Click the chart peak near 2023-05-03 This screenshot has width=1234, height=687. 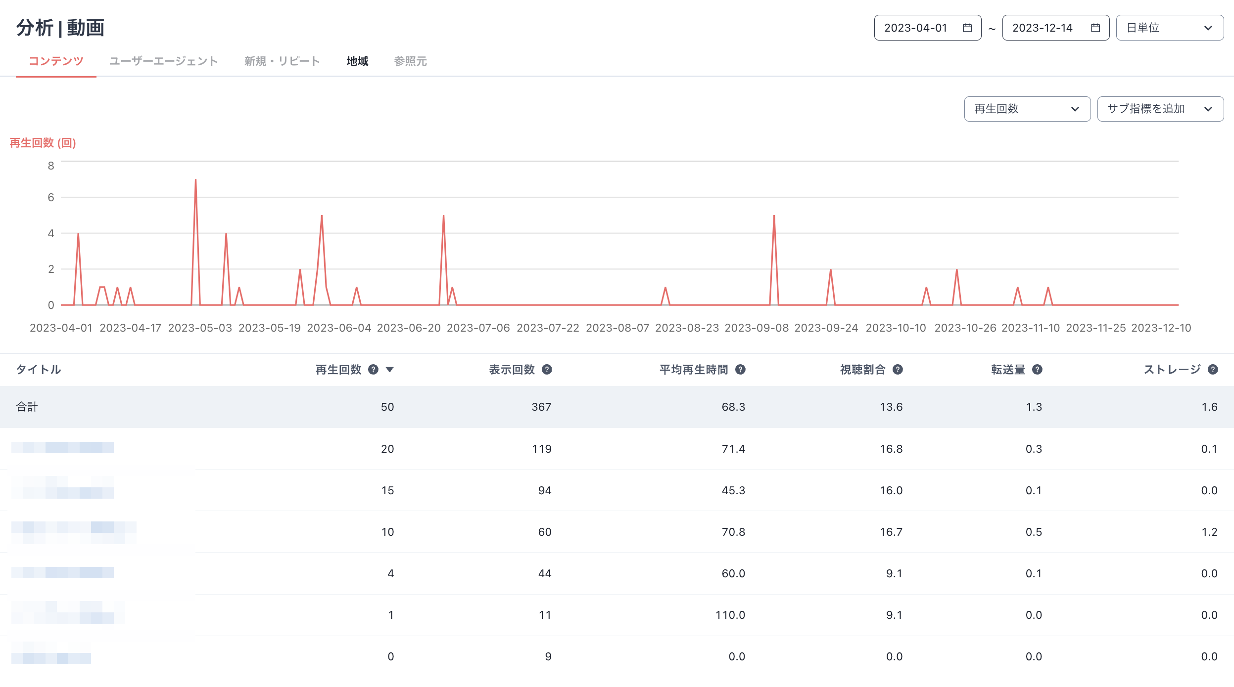(x=195, y=181)
